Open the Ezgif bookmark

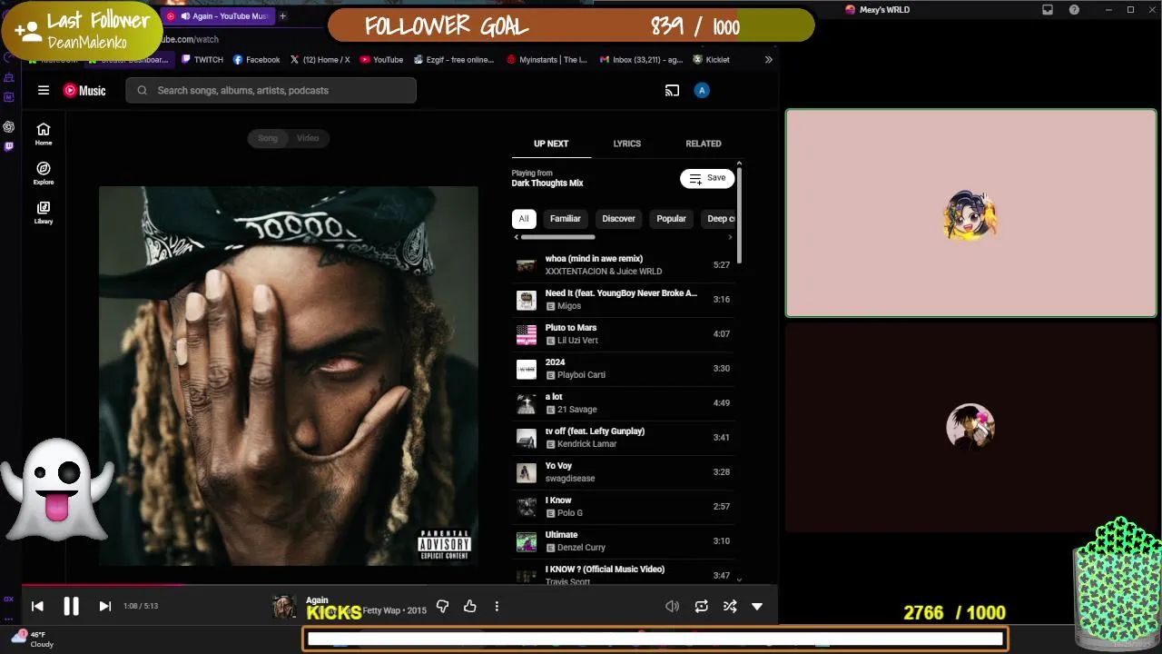click(x=454, y=60)
